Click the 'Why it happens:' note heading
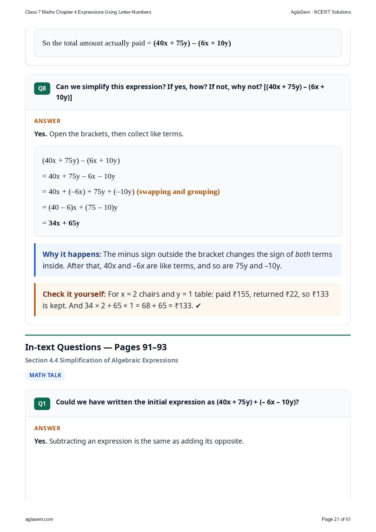The height and width of the screenshot is (532, 376). coord(72,254)
